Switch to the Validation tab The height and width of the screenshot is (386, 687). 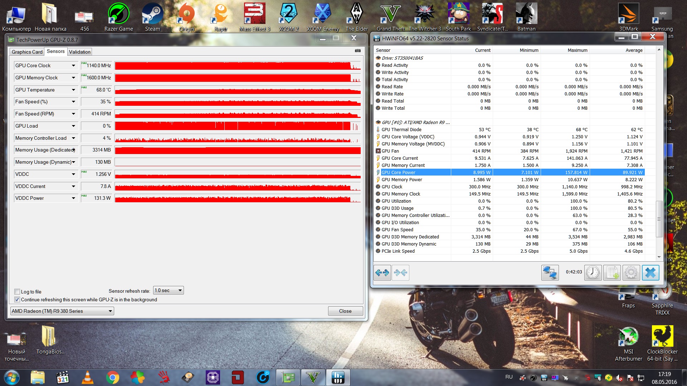coord(79,52)
